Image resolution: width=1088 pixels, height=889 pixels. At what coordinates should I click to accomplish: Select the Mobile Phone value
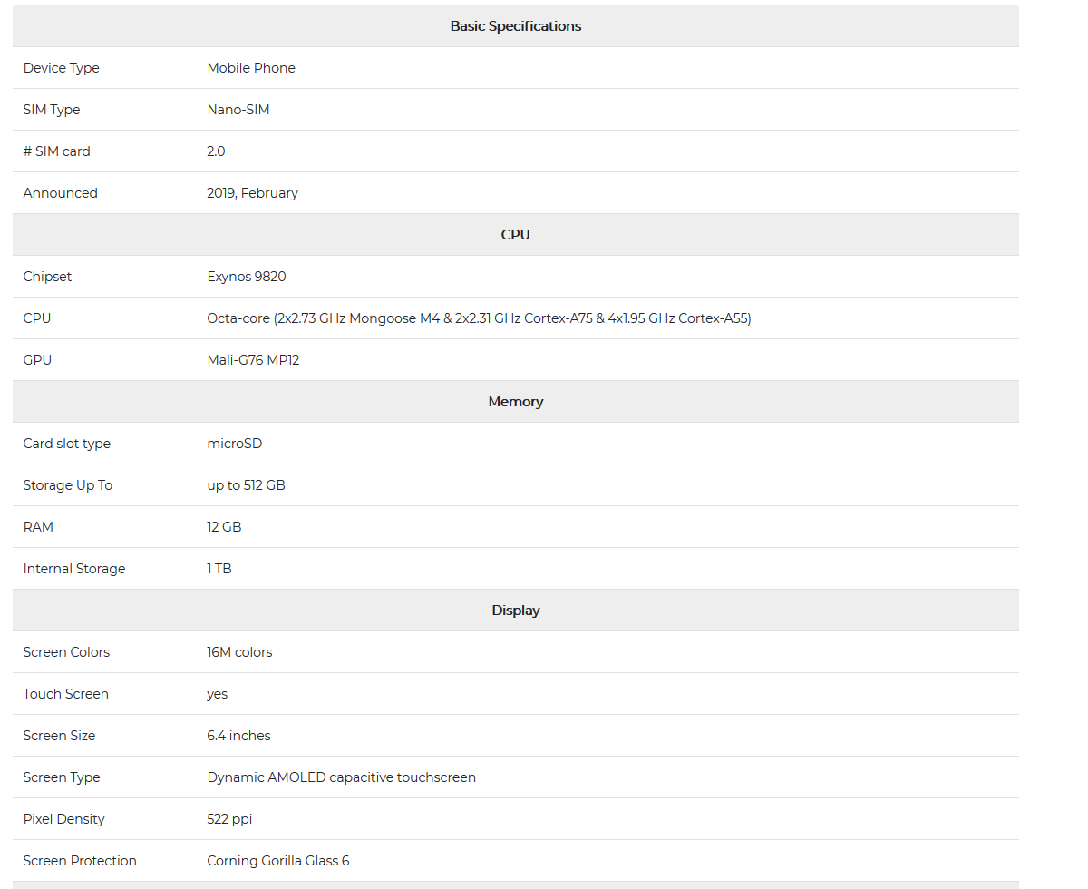251,68
